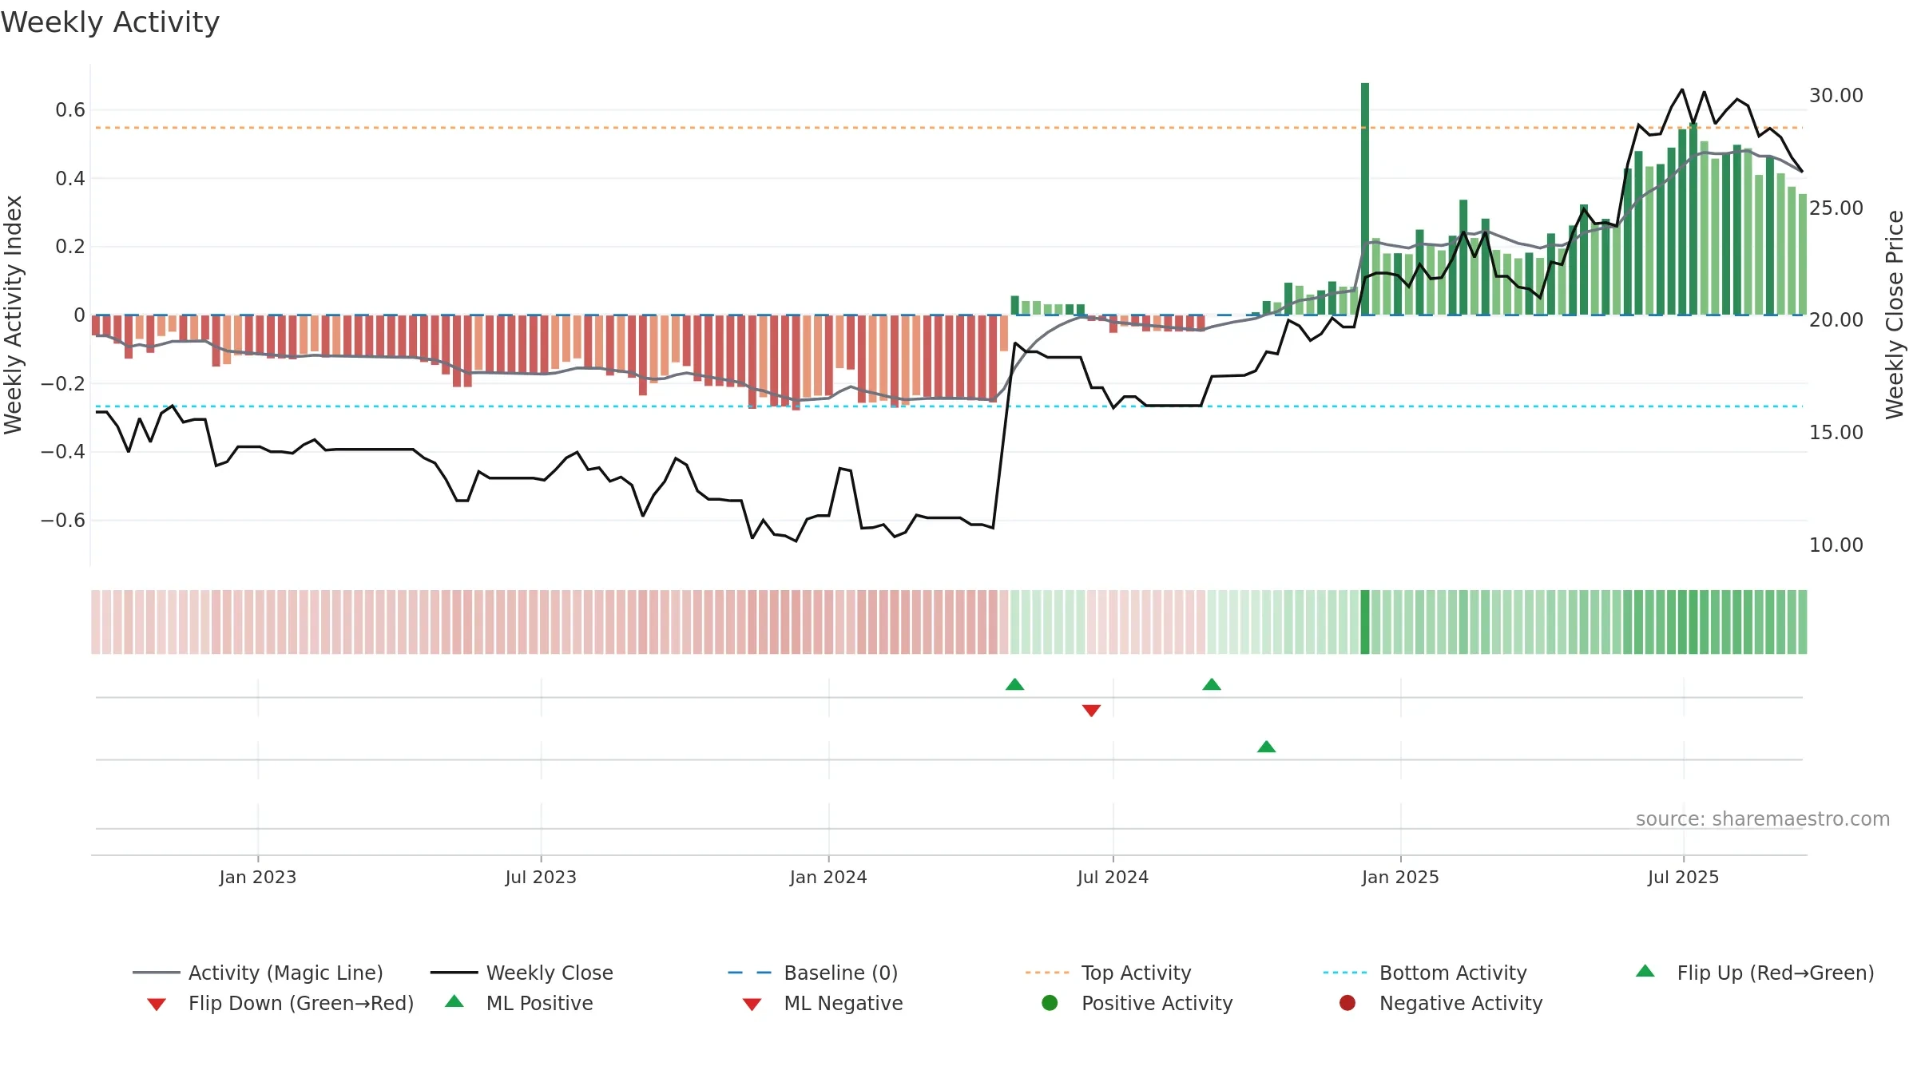Click the 0.6 activity index tick label
The width and height of the screenshot is (1917, 1078).
[70, 109]
